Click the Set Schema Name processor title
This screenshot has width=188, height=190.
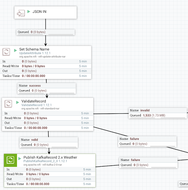(x=34, y=49)
